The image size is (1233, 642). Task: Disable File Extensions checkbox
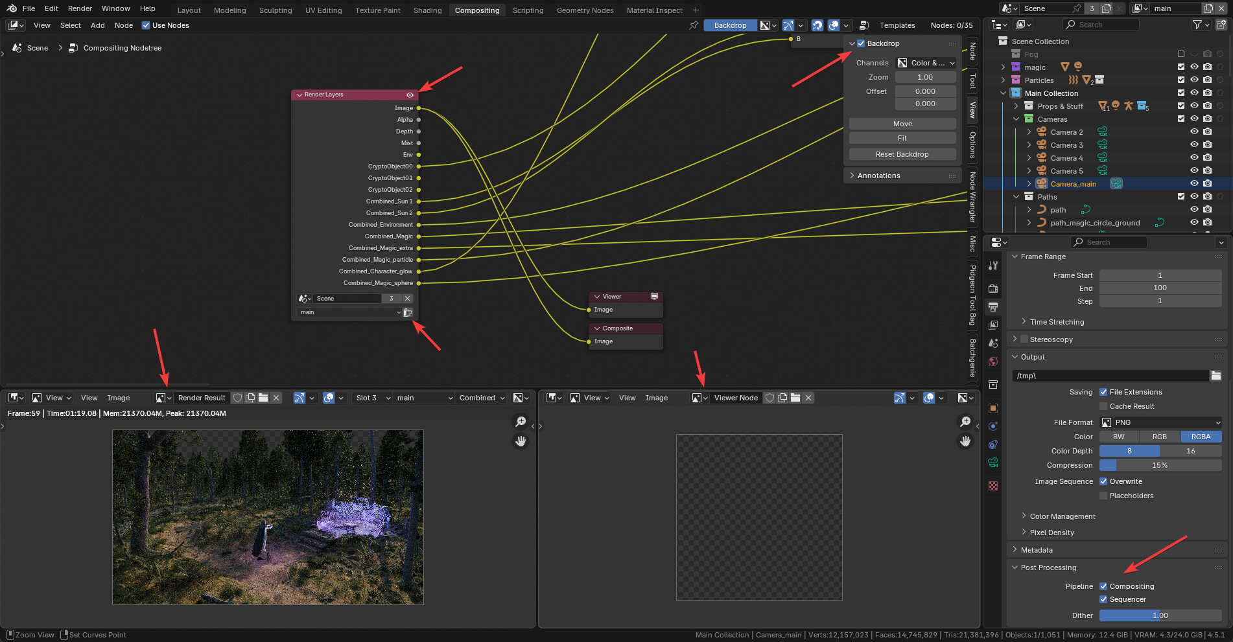1103,392
